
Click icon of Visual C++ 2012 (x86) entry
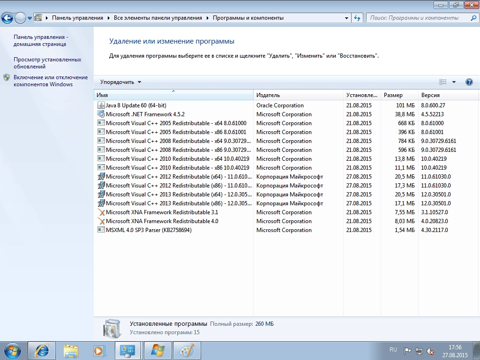click(101, 185)
